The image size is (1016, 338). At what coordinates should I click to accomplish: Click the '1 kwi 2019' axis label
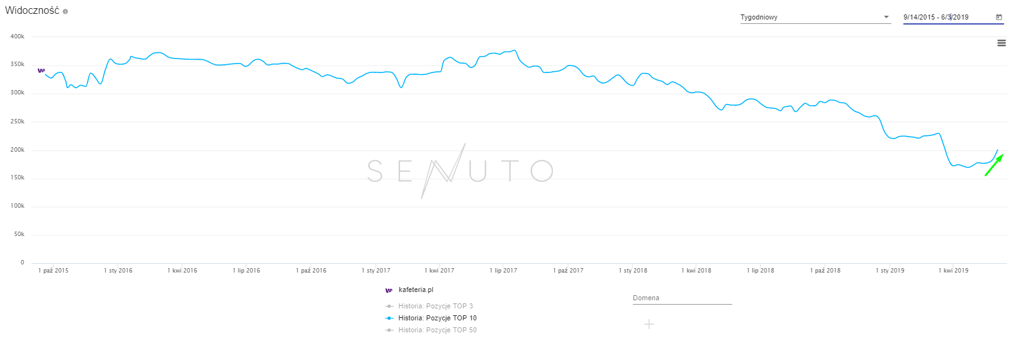pos(953,271)
